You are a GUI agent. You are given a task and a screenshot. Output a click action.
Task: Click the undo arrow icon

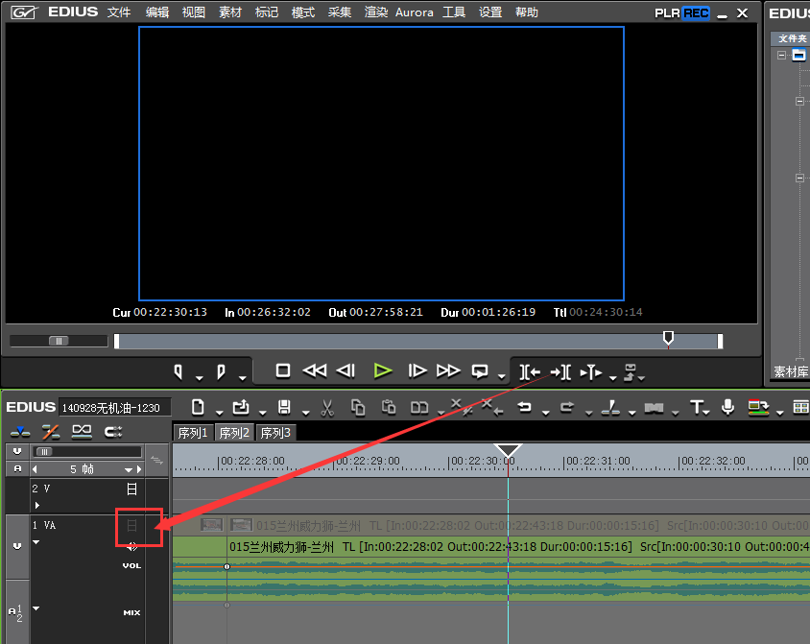525,408
